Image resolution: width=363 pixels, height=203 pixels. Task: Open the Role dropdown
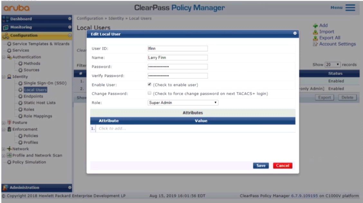[x=183, y=103]
